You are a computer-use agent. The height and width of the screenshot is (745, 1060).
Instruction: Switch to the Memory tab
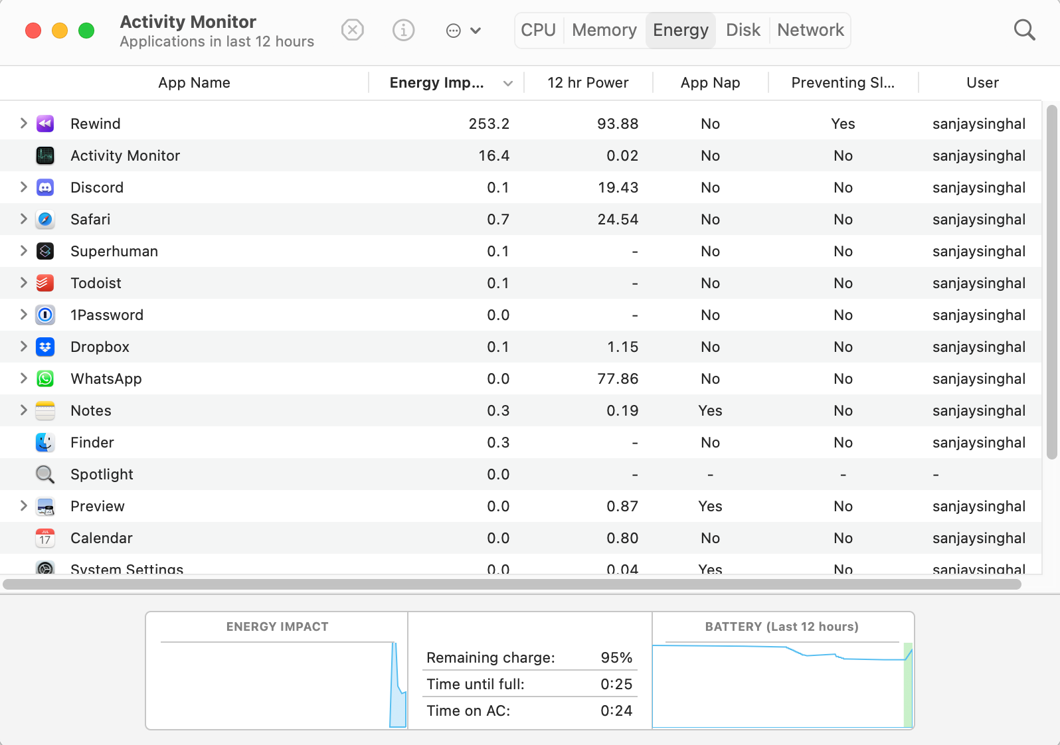(x=604, y=30)
